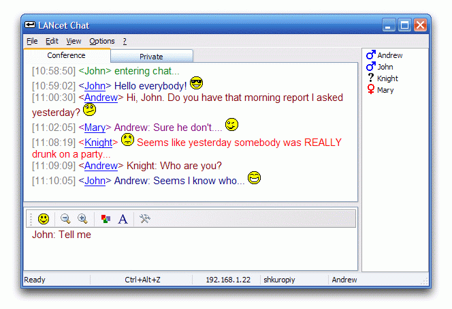Open the Edit menu
The height and width of the screenshot is (309, 452).
[52, 41]
